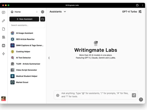Select Market Scout assistant
147x110 pixels.
[27, 82]
